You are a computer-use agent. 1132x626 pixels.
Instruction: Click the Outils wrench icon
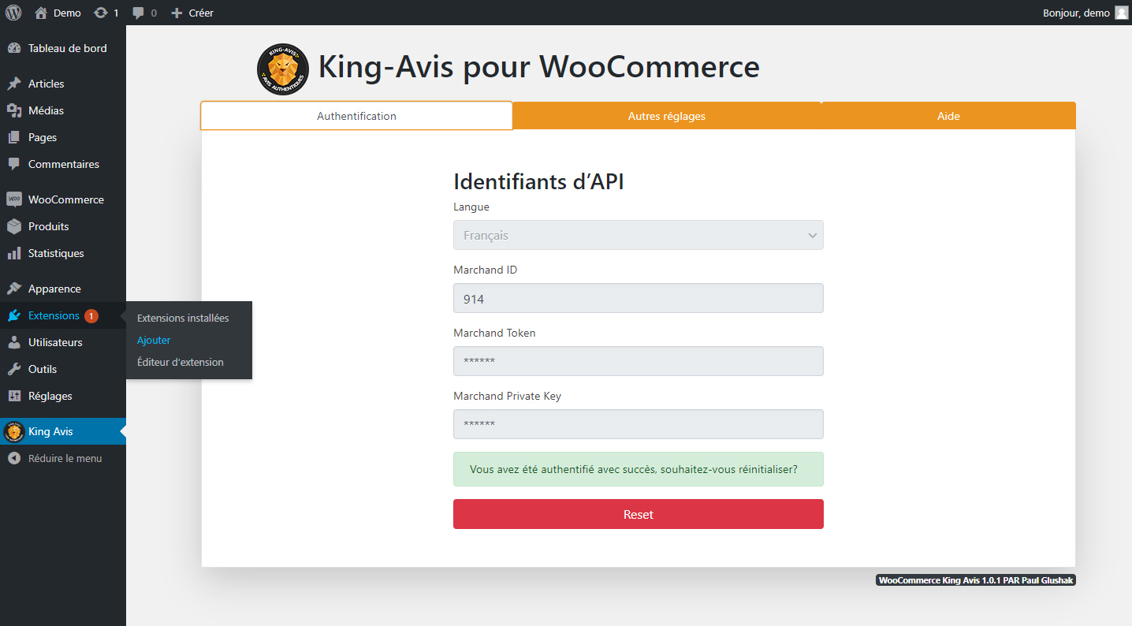[x=14, y=369]
